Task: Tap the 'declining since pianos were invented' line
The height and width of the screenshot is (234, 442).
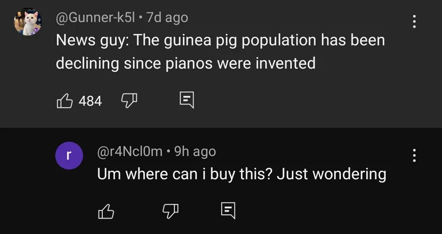Action: pos(186,63)
